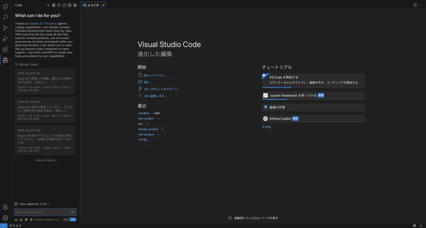Split the editor to the right
This screenshot has height=228, width=426.
click(x=415, y=5)
